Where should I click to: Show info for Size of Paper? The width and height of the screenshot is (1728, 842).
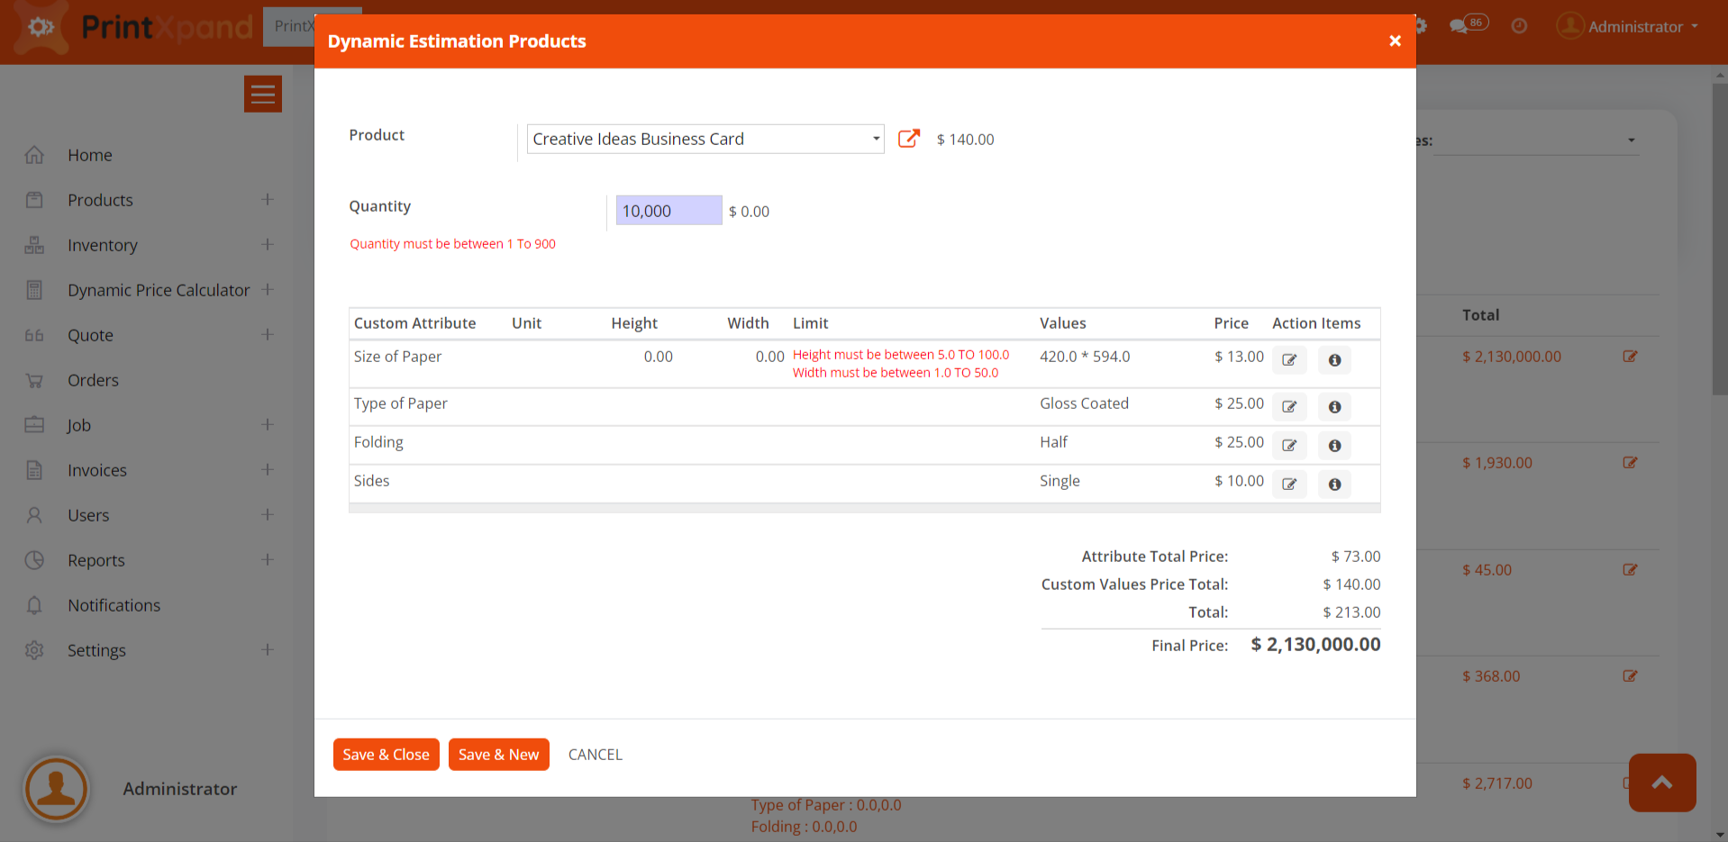(x=1334, y=360)
